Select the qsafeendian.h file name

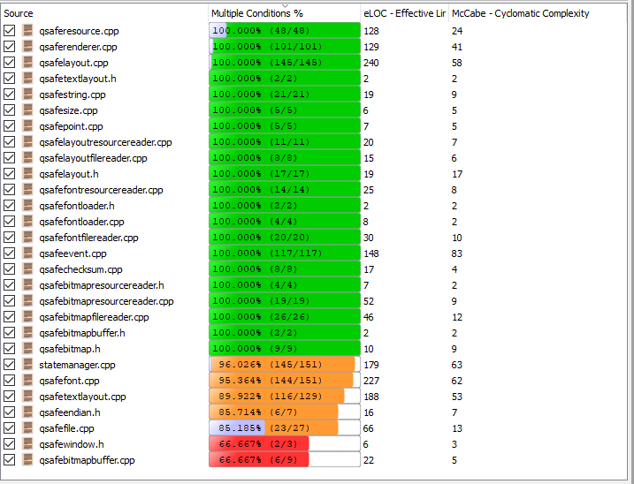tap(70, 412)
